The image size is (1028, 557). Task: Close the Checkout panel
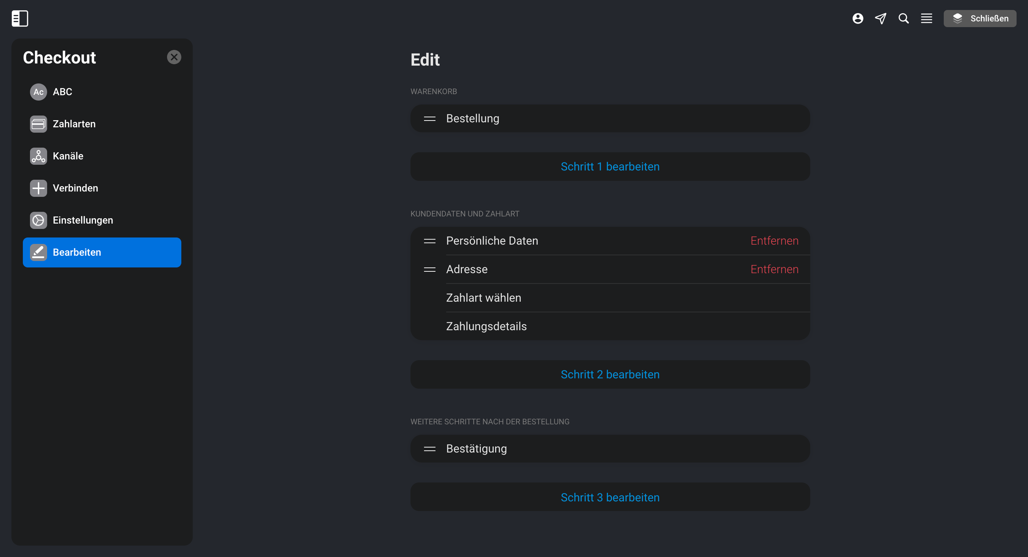click(x=174, y=57)
